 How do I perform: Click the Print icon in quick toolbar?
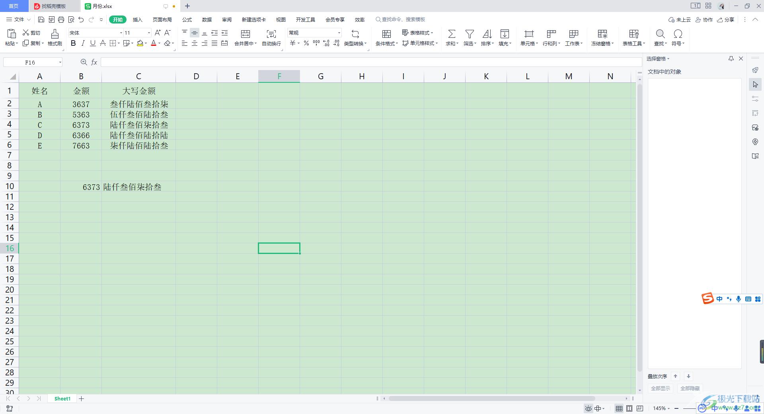61,20
